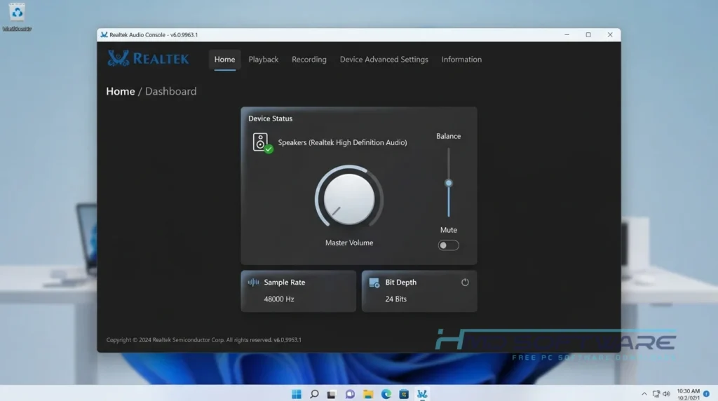This screenshot has width=718, height=401.
Task: Open Microsoft Store from the taskbar
Action: (403, 394)
